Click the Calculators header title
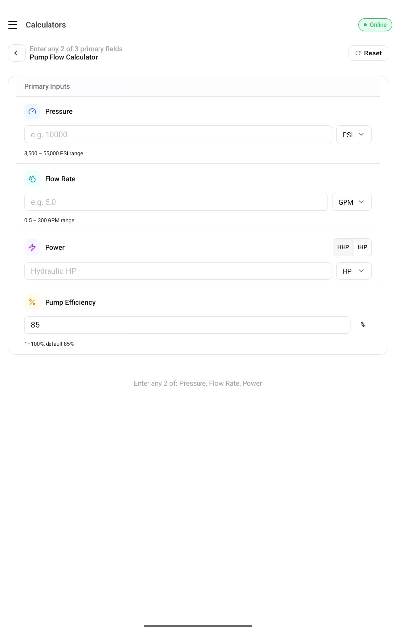The width and height of the screenshot is (396, 634). pyautogui.click(x=46, y=25)
